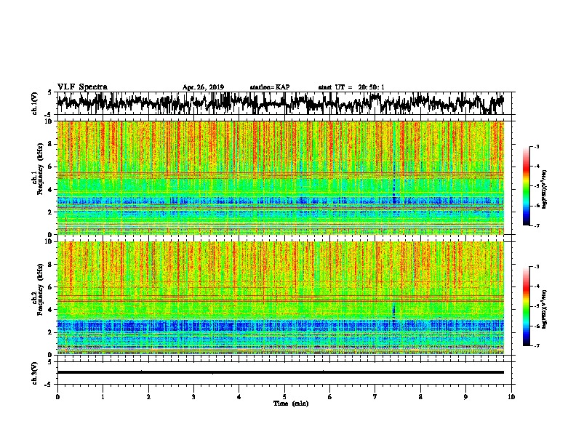Click the ch.1 "Frequency (kHz)" axis label
Screen dimensions: 576x445
point(40,169)
